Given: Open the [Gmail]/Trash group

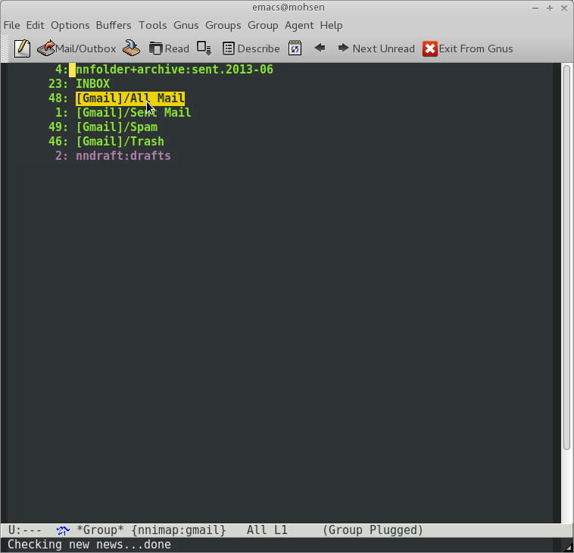Looking at the screenshot, I should [120, 142].
